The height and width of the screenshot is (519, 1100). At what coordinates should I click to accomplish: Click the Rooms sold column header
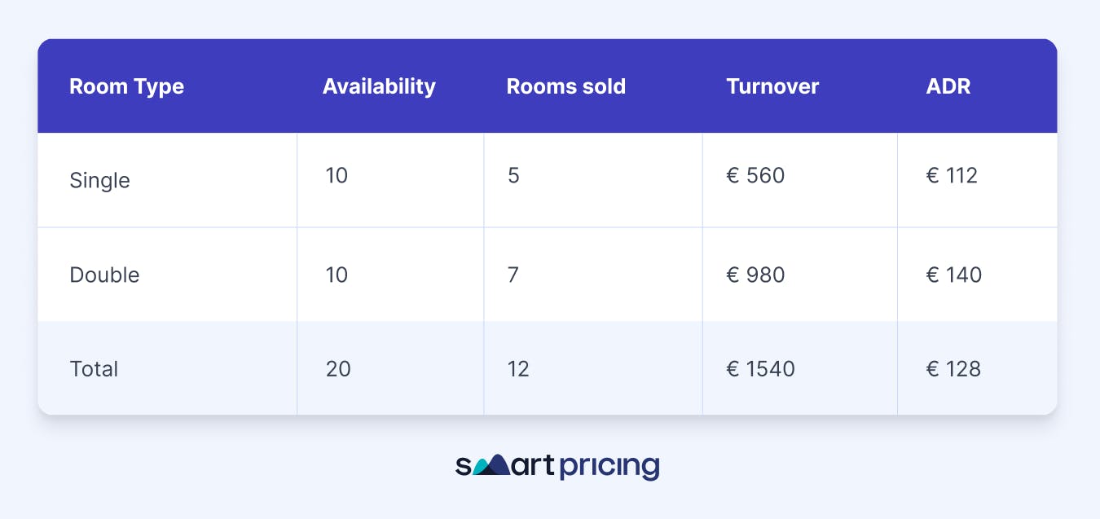[x=566, y=86]
